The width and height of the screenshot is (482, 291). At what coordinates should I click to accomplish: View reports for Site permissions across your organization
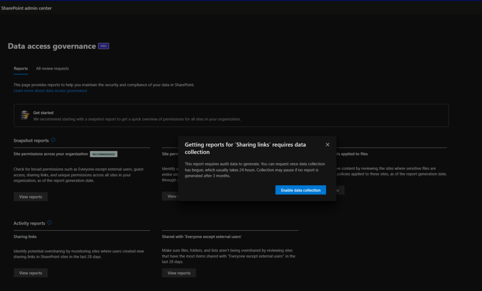click(31, 197)
